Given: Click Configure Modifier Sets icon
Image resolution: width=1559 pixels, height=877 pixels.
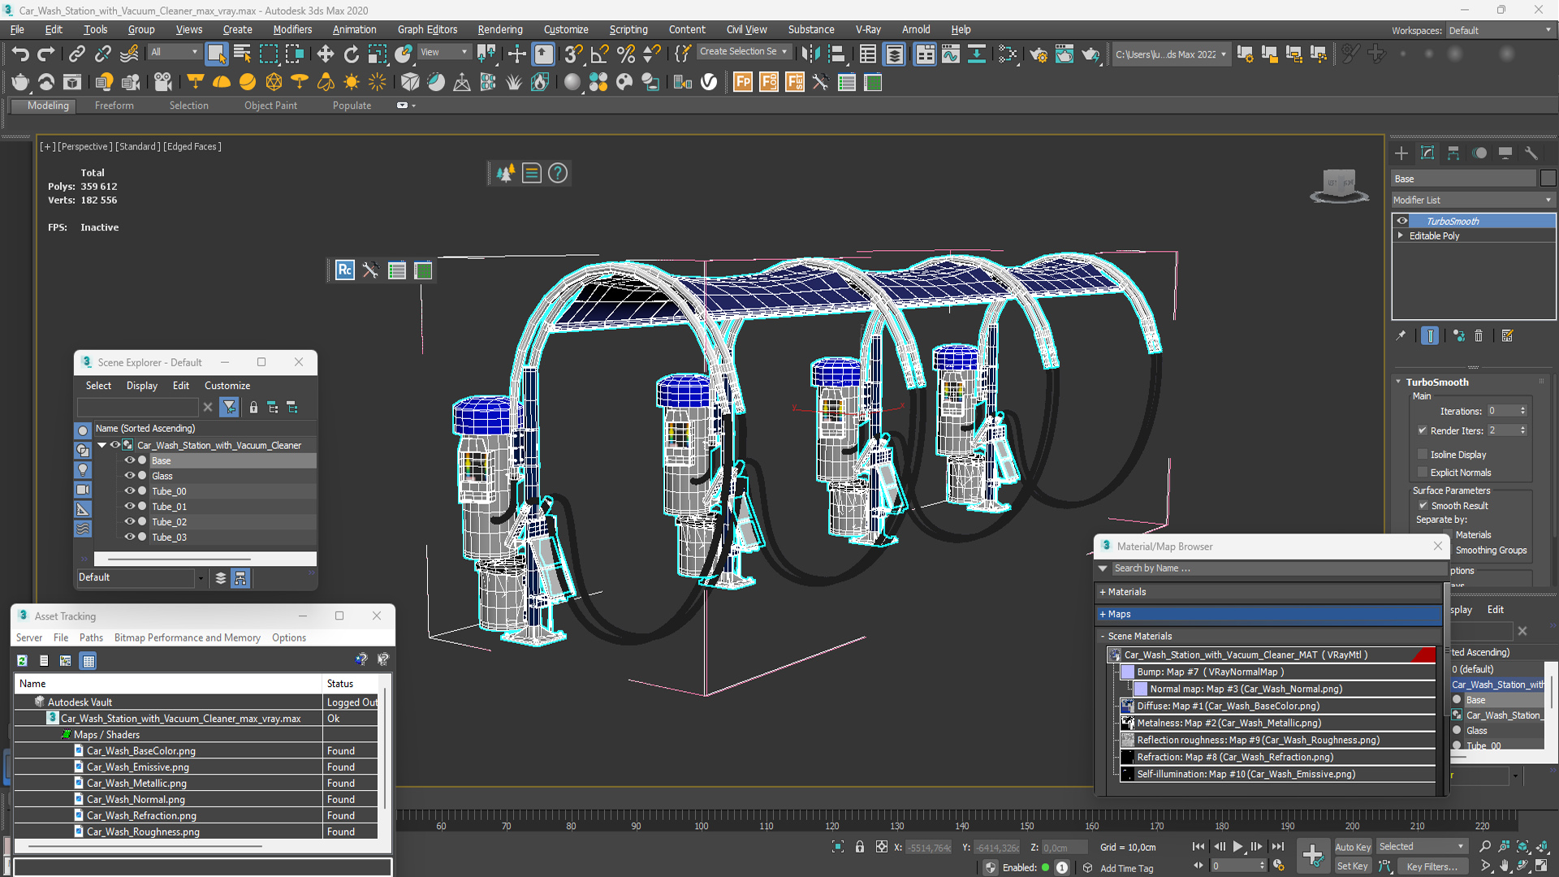Looking at the screenshot, I should click(x=1508, y=335).
